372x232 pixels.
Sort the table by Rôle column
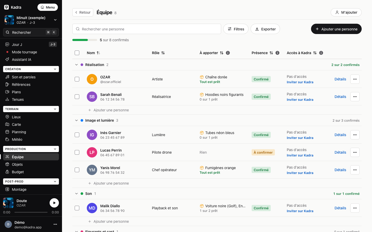[x=158, y=53]
